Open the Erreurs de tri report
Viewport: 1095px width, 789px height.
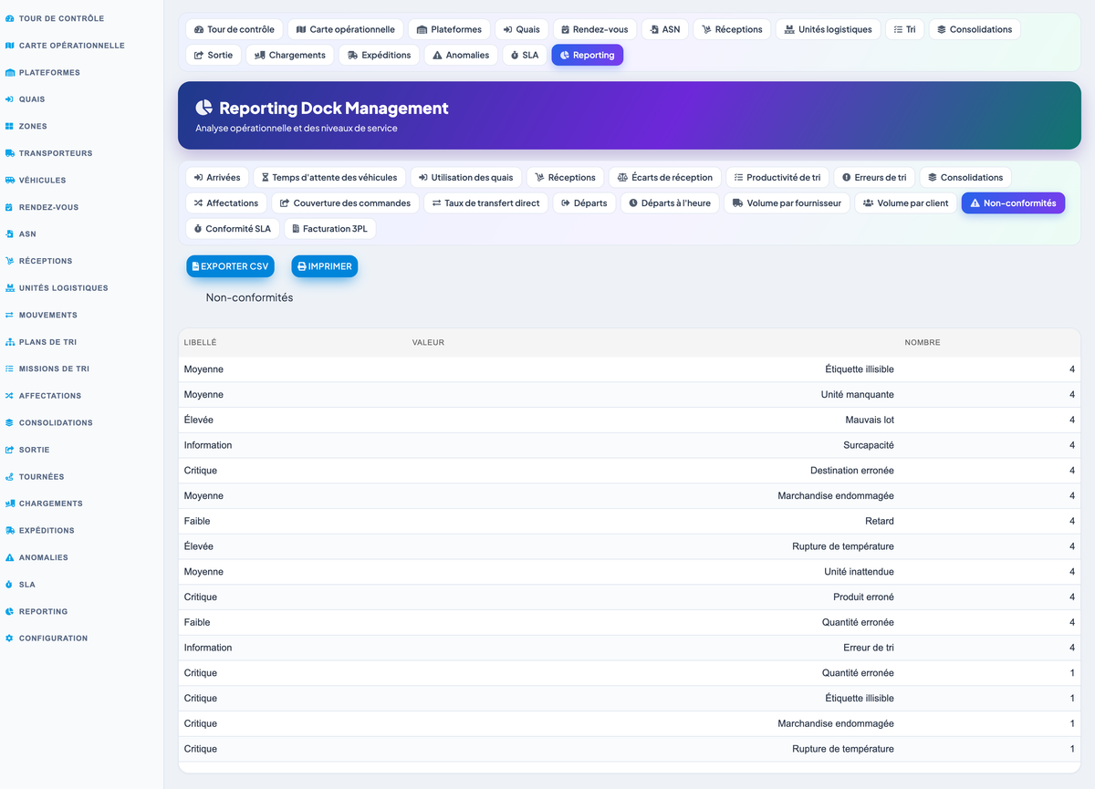874,177
